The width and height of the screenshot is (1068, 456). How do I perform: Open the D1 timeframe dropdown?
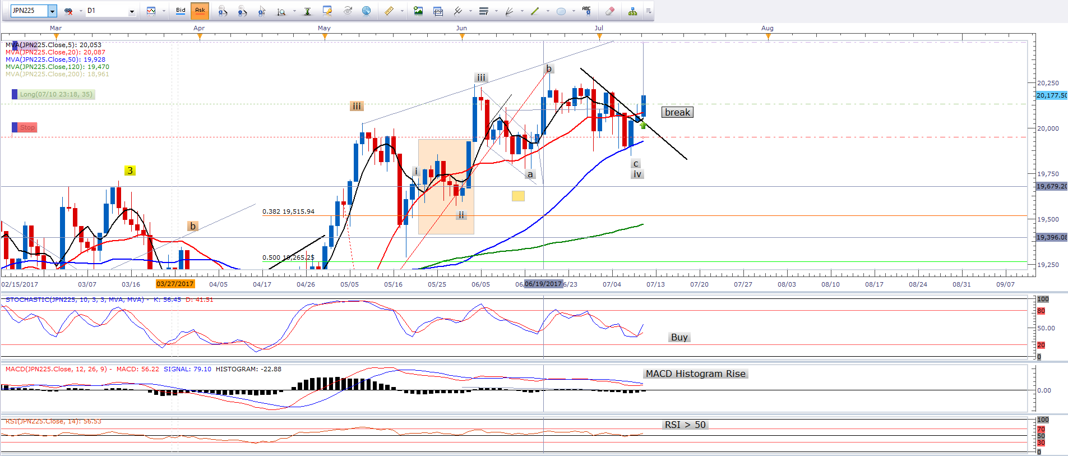point(132,11)
